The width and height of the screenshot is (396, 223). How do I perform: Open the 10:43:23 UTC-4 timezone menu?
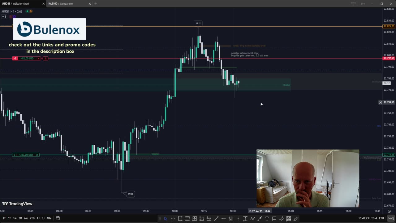368,218
